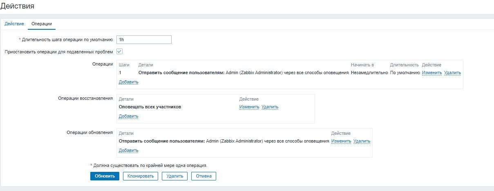Add a new recovery operation
494x191 pixels.
click(128, 116)
